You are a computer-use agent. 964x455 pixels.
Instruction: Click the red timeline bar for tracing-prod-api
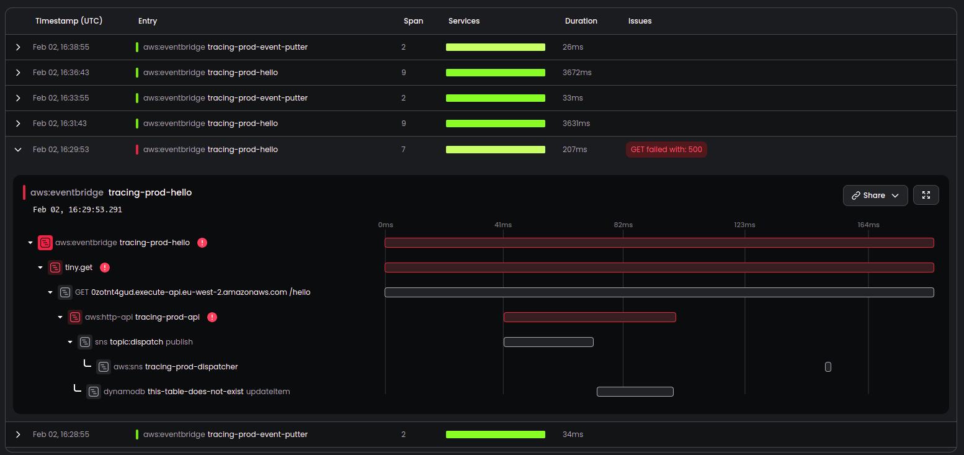point(590,317)
